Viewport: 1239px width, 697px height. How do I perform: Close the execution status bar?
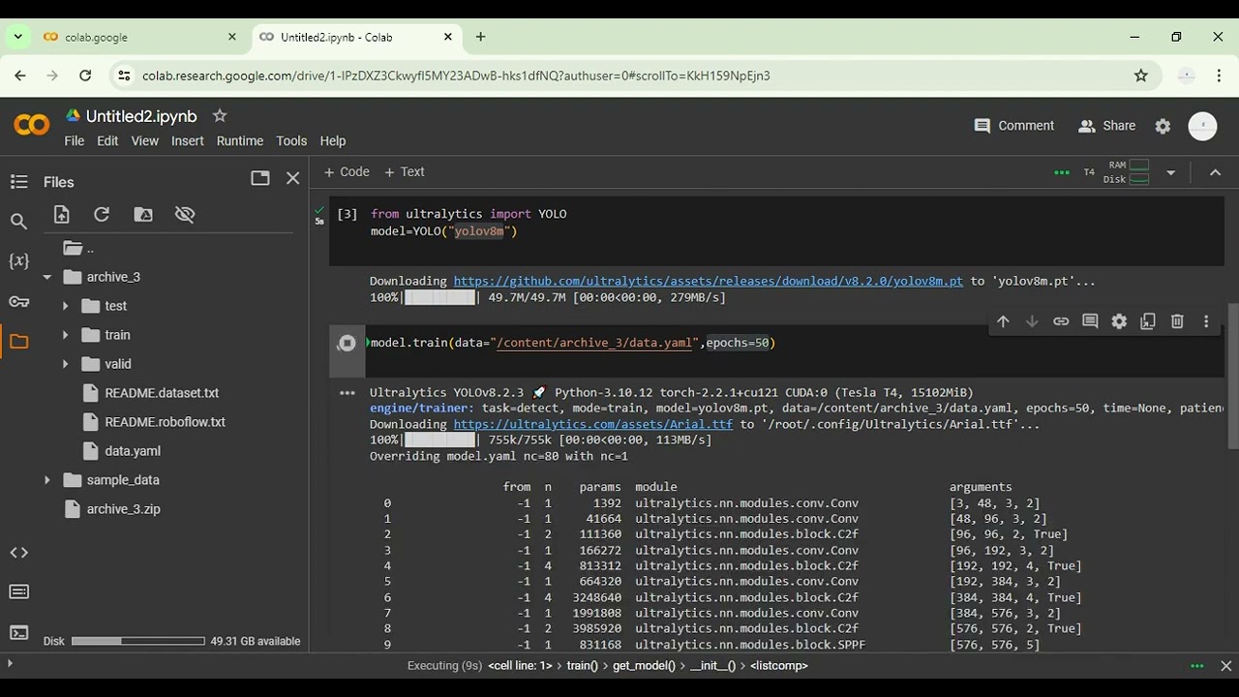click(1225, 666)
